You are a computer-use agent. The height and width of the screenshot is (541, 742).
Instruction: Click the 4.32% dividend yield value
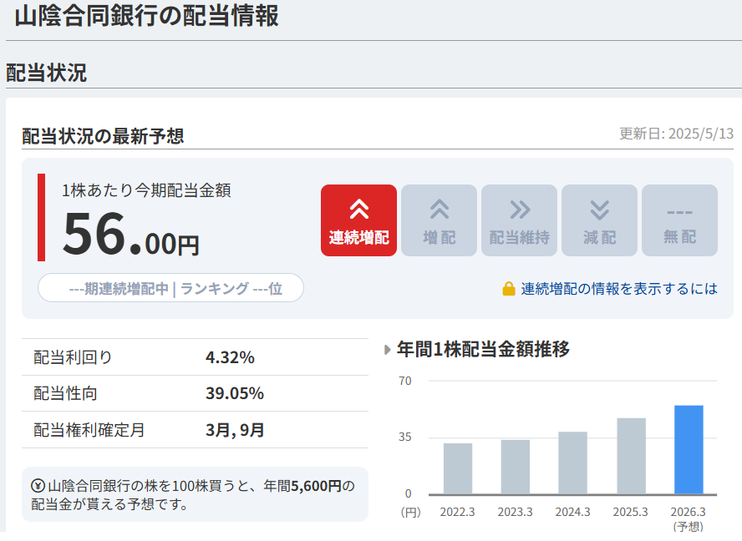click(230, 357)
